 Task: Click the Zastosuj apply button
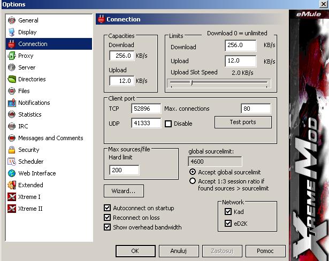222,251
